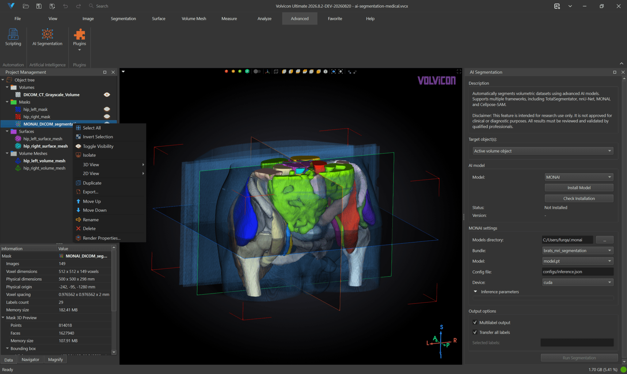The height and width of the screenshot is (374, 627).
Task: Click the gray fit-all-objects viewport icon
Action: pos(341,72)
